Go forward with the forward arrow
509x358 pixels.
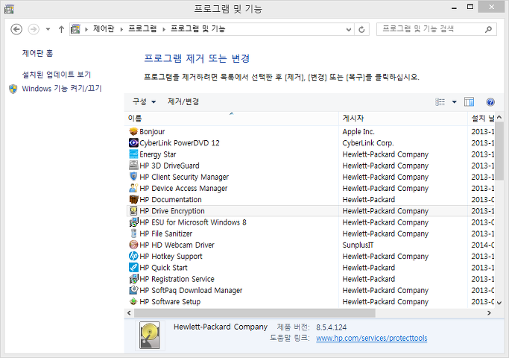pyautogui.click(x=34, y=29)
